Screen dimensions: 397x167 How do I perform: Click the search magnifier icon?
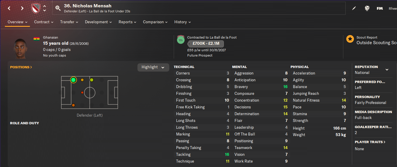[x=58, y=8]
